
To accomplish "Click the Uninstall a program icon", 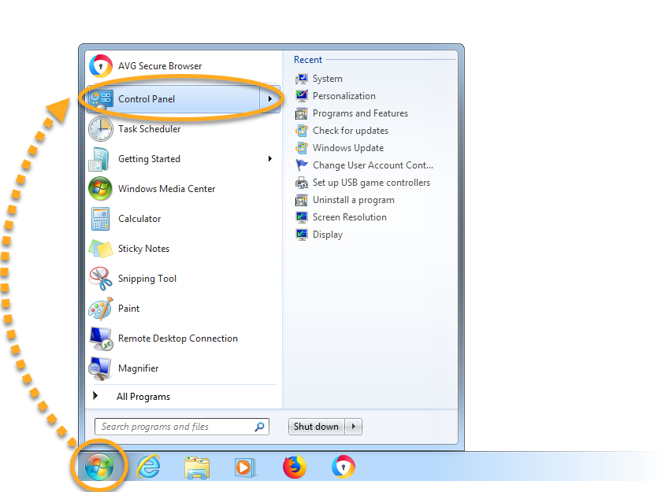I will [x=302, y=200].
